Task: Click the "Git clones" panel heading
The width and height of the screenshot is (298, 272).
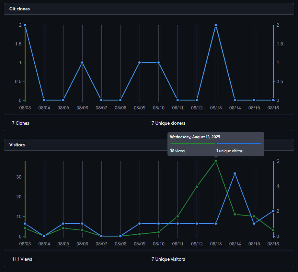Action: click(x=19, y=9)
